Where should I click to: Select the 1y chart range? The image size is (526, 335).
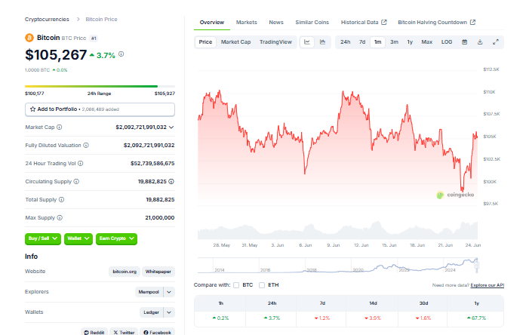coord(410,42)
